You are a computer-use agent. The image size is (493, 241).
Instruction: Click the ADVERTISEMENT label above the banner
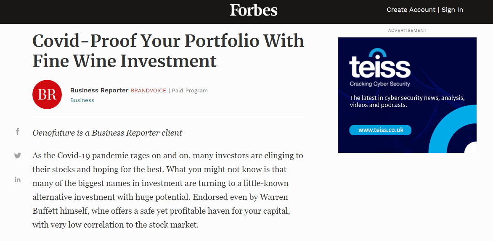(x=407, y=30)
